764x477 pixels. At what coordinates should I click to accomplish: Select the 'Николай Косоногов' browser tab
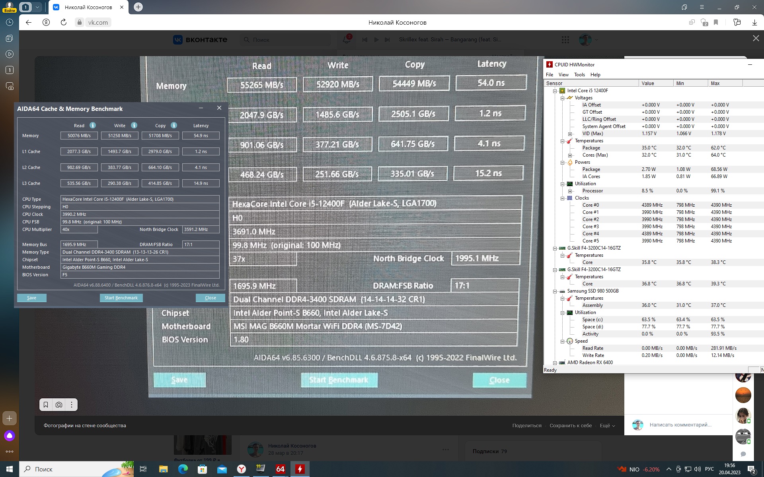(88, 7)
